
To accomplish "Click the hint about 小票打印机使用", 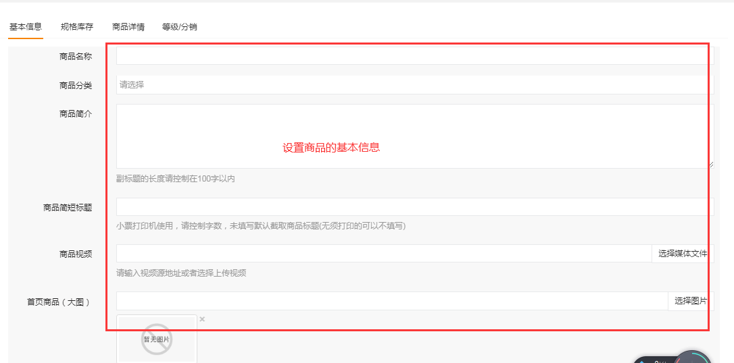I will (261, 226).
